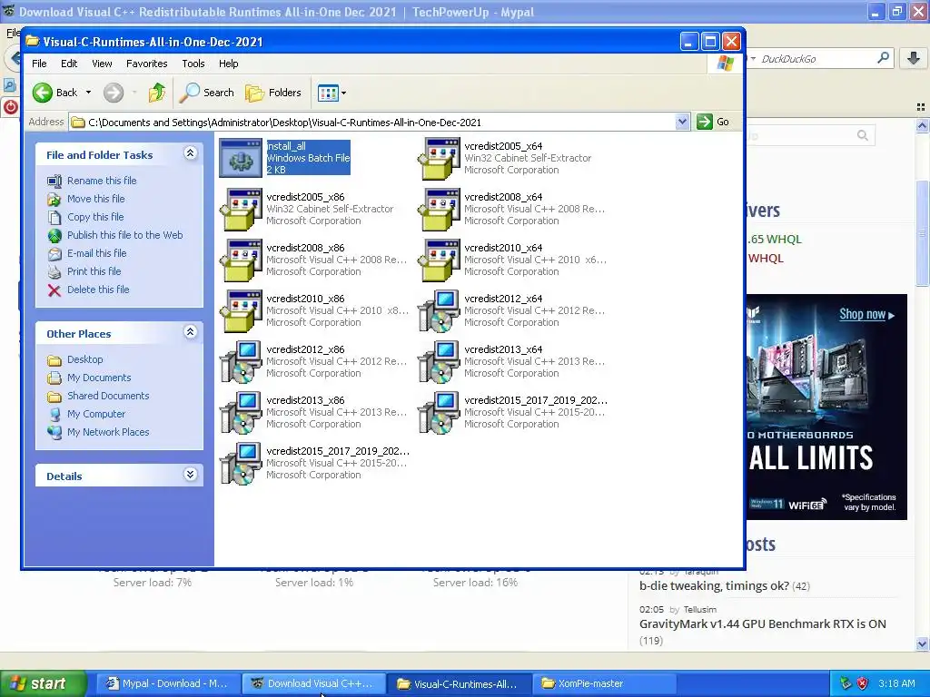Open the File menu in Explorer
Screen dimensions: 930x697
39,64
